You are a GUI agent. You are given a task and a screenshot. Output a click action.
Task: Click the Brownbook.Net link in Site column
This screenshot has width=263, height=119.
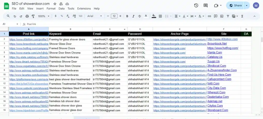217,44
